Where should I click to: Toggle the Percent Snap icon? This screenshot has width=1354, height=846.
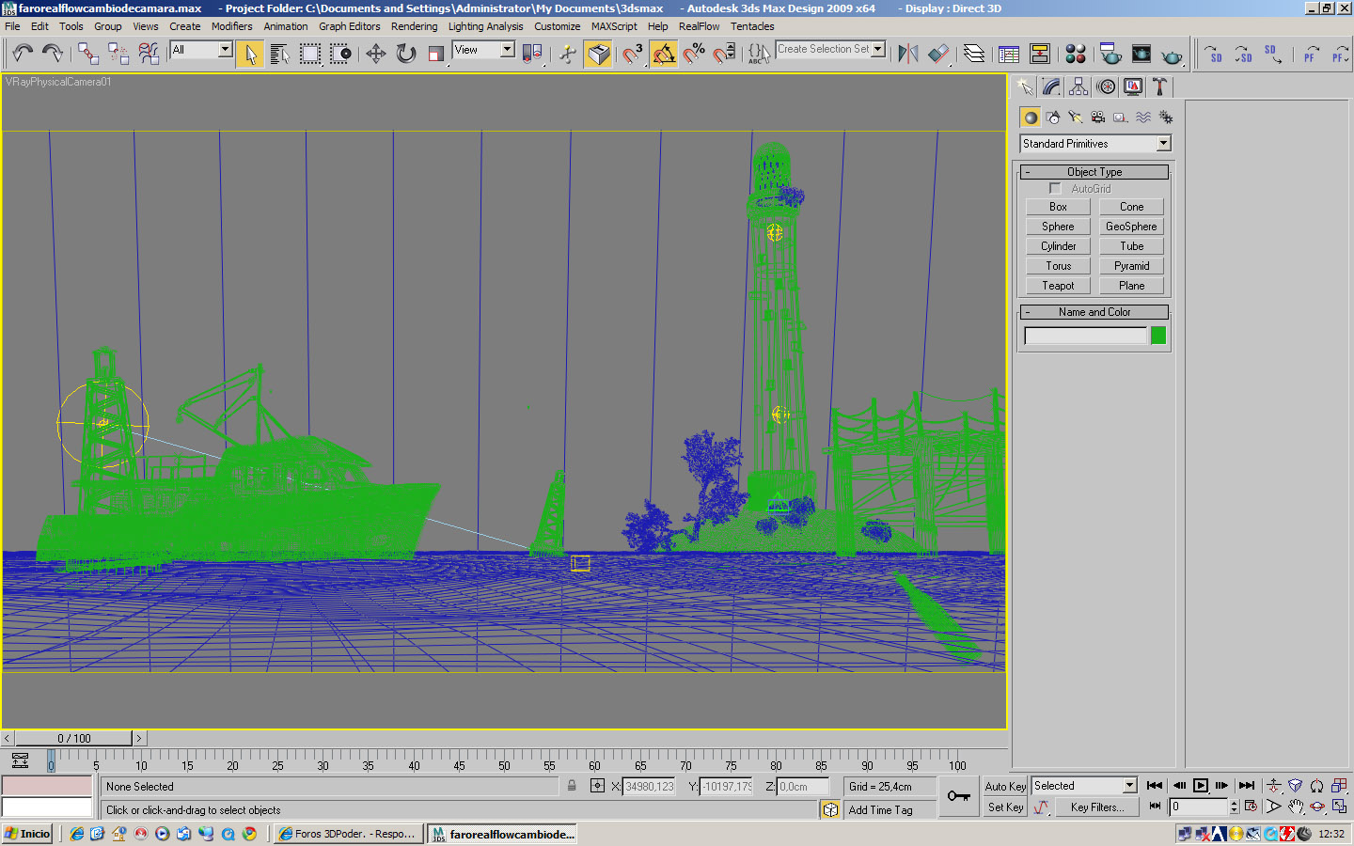693,54
